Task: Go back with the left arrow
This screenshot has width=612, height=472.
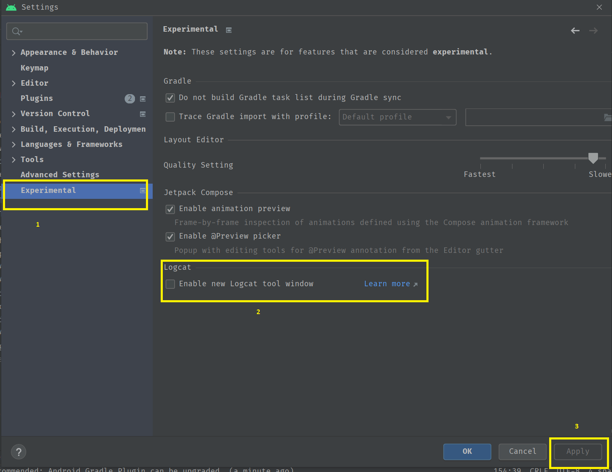Action: pyautogui.click(x=575, y=31)
